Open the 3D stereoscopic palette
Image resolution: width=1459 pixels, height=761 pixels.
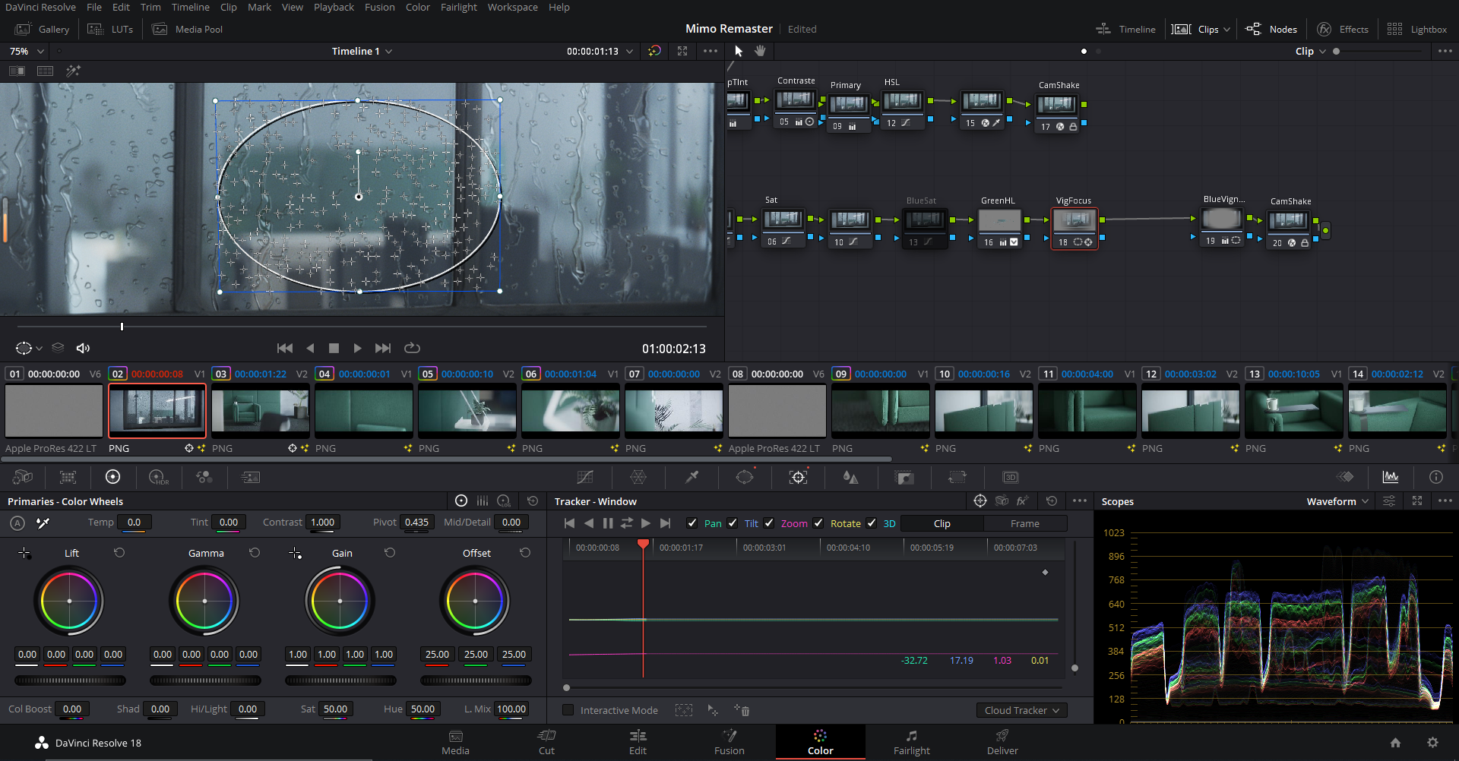coord(1011,477)
